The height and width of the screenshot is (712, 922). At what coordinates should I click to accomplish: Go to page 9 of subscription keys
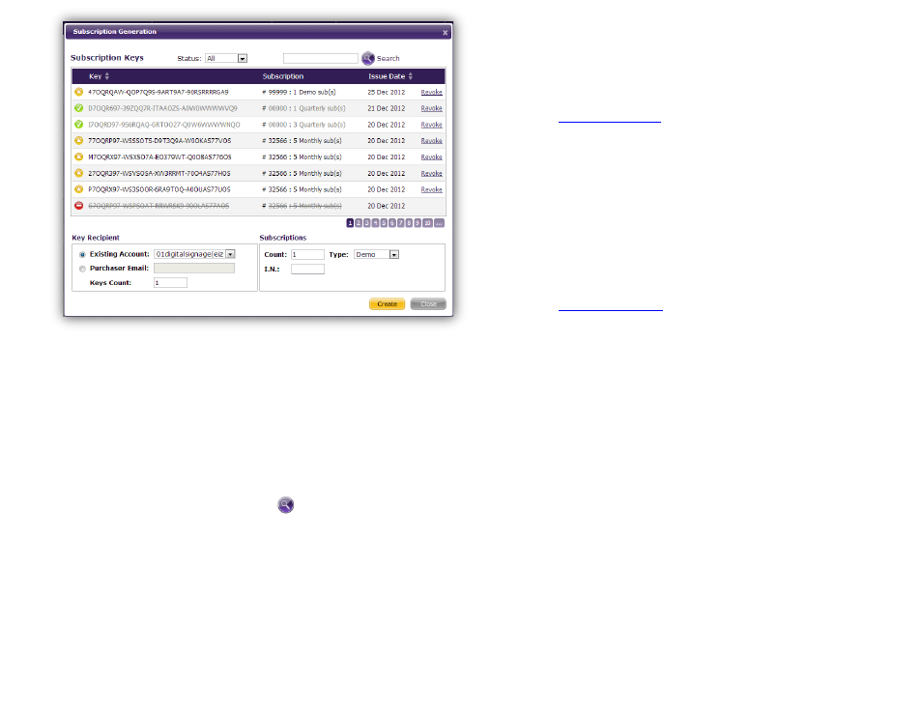(x=418, y=223)
